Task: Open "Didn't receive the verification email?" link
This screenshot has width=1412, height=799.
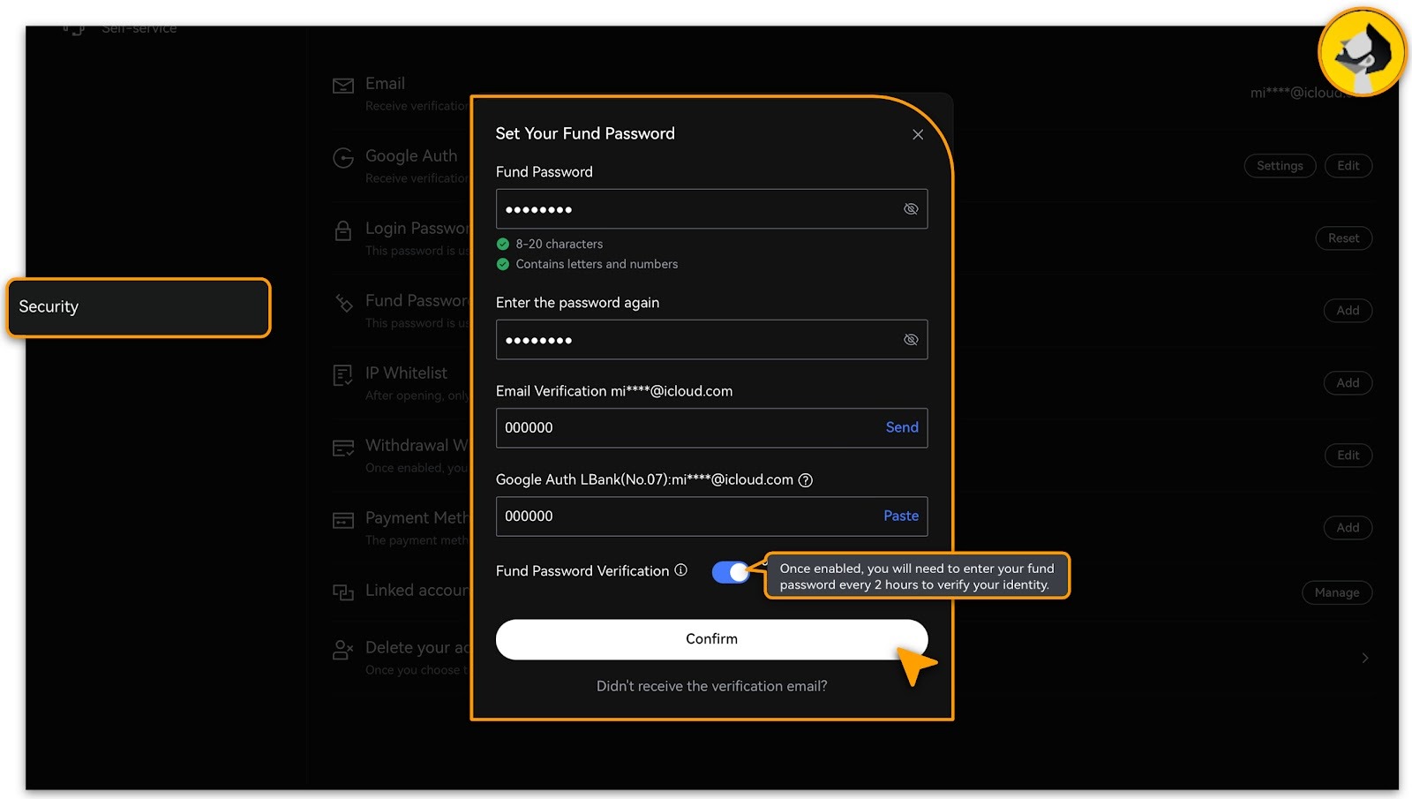Action: point(711,686)
